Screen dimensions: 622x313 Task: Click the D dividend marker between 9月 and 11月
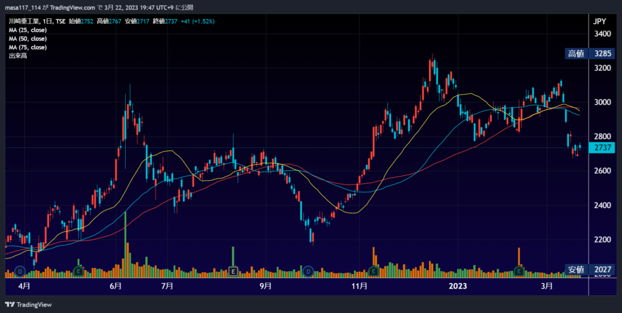point(308,271)
